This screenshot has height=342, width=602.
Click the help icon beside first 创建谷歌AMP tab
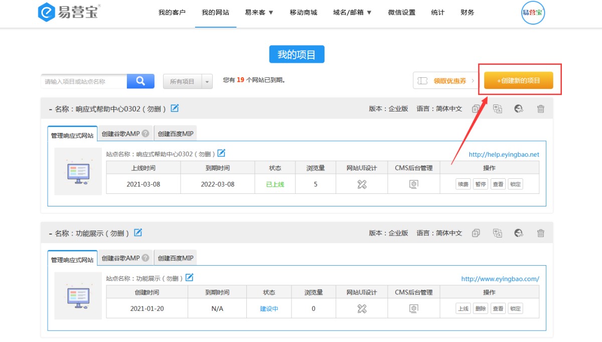(x=145, y=134)
